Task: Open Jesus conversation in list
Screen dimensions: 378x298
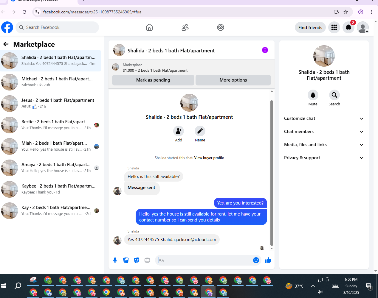Action: [51, 104]
